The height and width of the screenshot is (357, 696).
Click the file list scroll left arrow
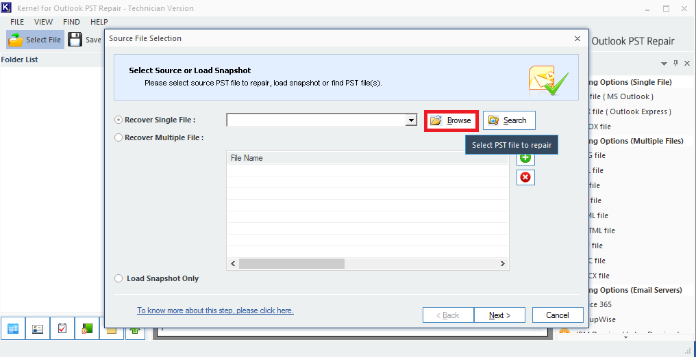233,263
